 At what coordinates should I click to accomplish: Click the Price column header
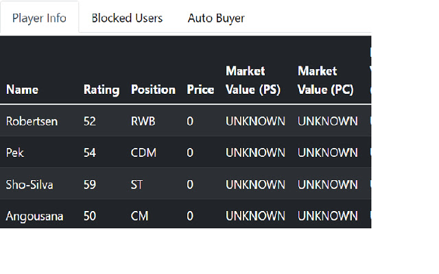click(x=200, y=90)
